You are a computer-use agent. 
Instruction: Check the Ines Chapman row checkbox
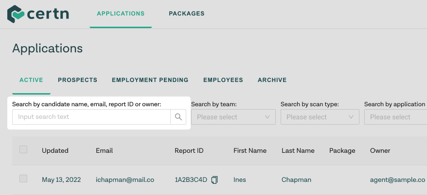pos(23,179)
